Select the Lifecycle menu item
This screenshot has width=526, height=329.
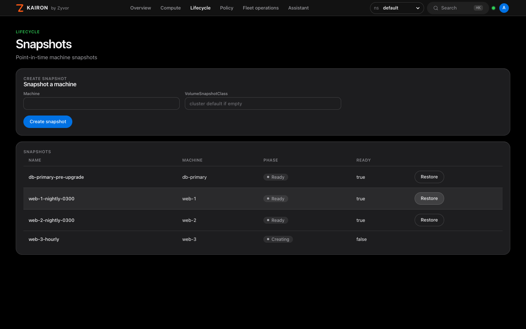[x=200, y=8]
